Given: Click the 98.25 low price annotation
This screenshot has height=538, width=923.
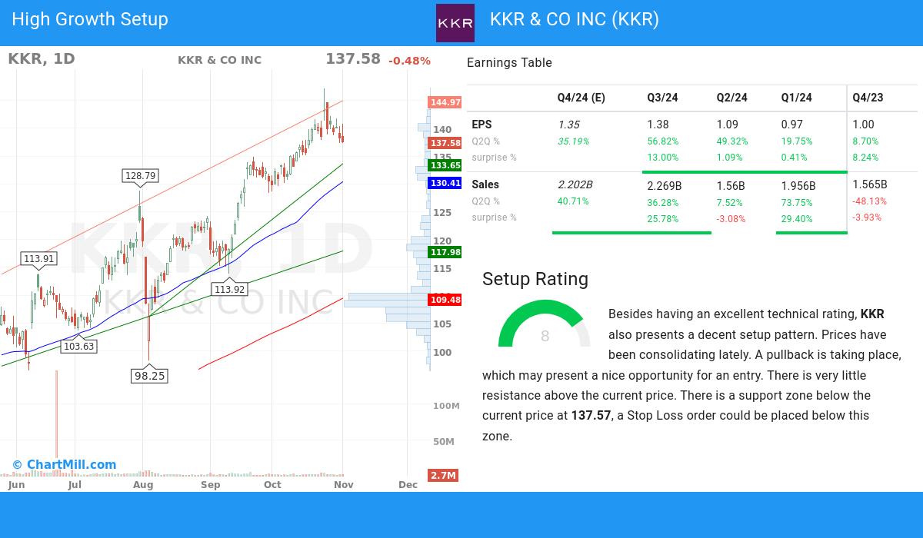Looking at the screenshot, I should [x=149, y=376].
